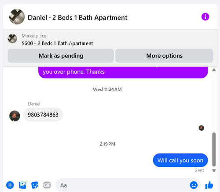Click the scrollbar up arrow

pyautogui.click(x=214, y=70)
